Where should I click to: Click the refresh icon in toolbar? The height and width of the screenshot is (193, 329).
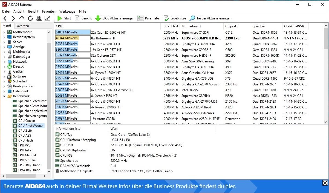tap(30, 18)
